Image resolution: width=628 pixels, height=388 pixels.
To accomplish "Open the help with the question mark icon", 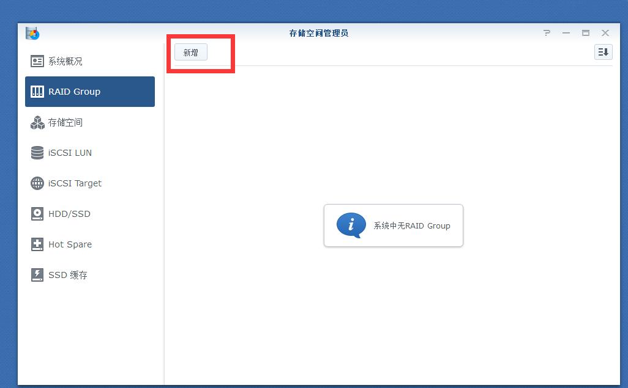I will click(x=546, y=33).
